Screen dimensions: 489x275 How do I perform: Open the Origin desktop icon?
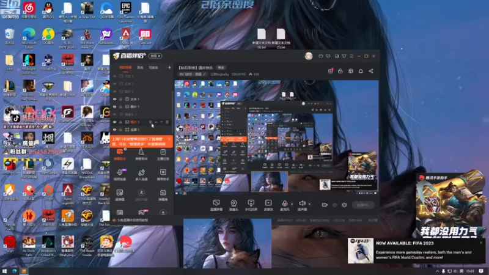(x=48, y=192)
